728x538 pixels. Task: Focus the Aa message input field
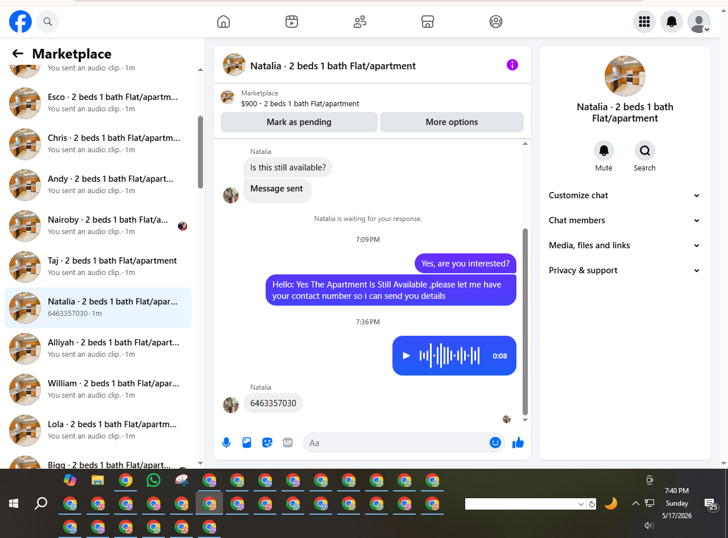tap(396, 443)
